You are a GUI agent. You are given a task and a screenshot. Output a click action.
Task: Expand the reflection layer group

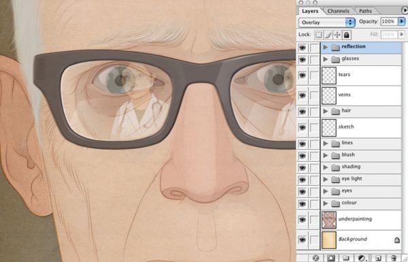pos(325,47)
